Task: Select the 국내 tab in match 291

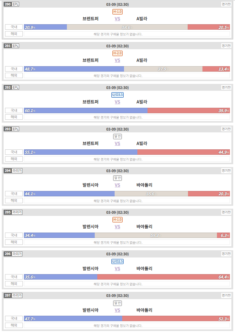Action: coord(14,69)
